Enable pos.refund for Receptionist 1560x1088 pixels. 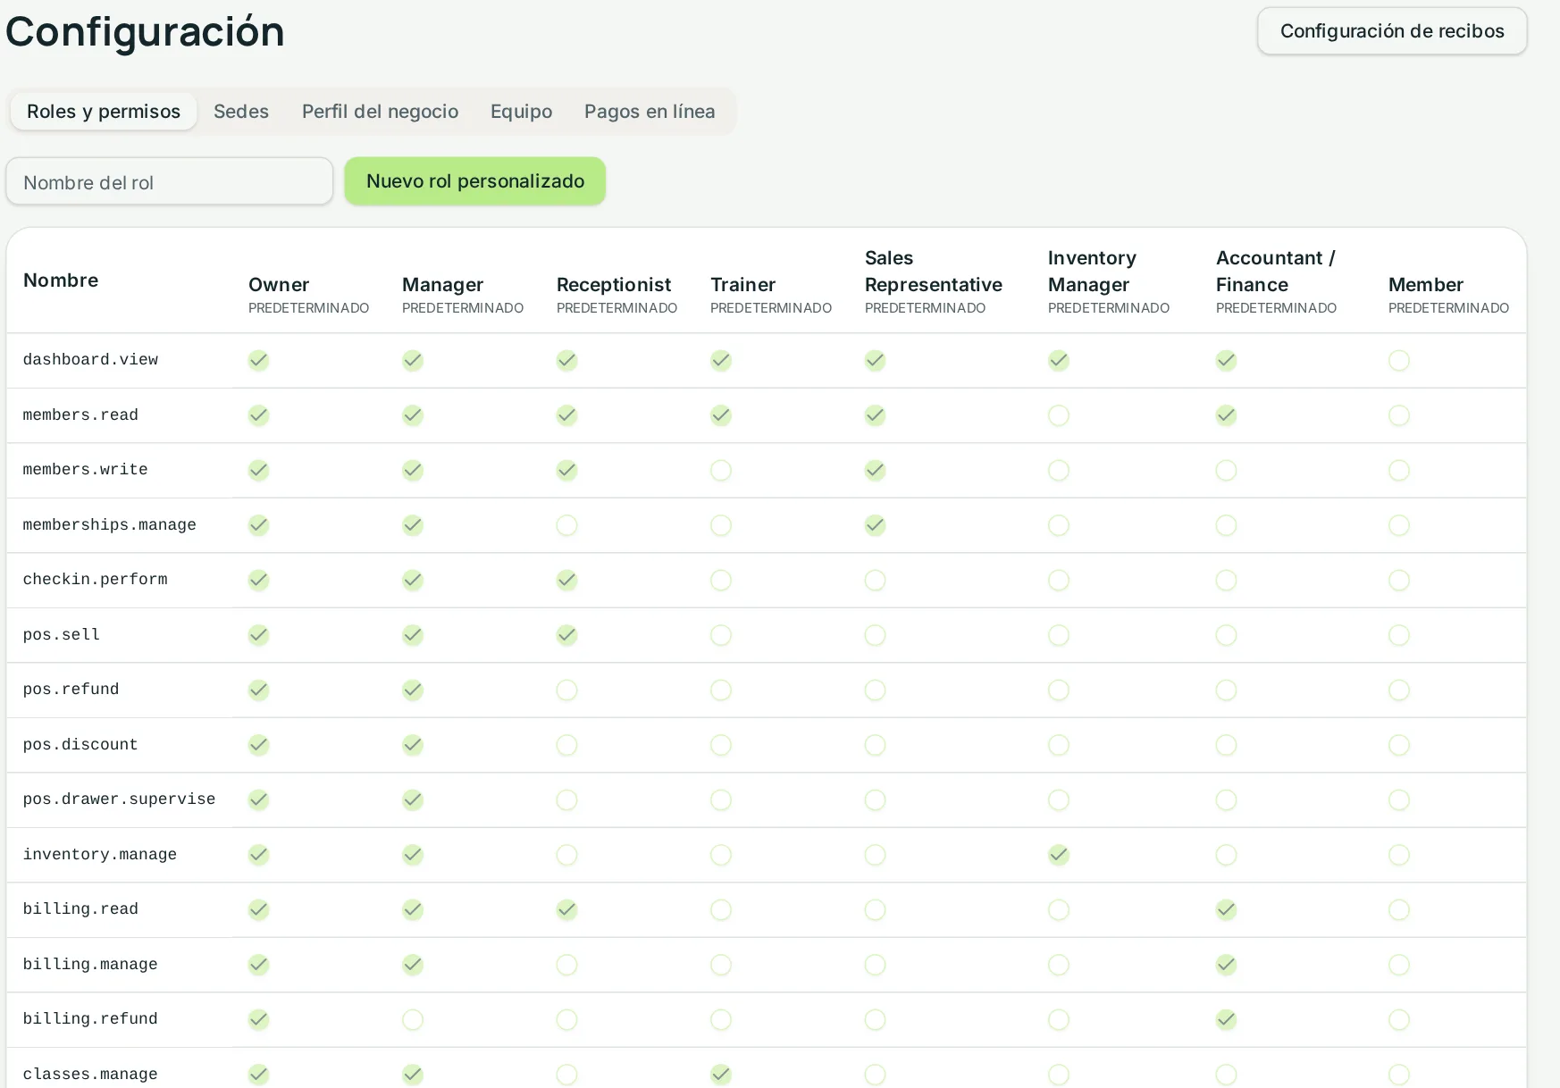tap(566, 690)
